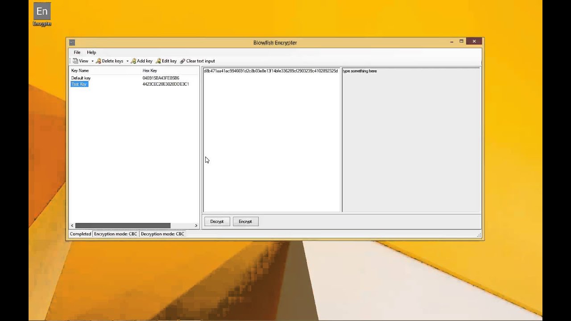Click Encryption mode: CBC status entry
The width and height of the screenshot is (571, 321).
pyautogui.click(x=116, y=234)
